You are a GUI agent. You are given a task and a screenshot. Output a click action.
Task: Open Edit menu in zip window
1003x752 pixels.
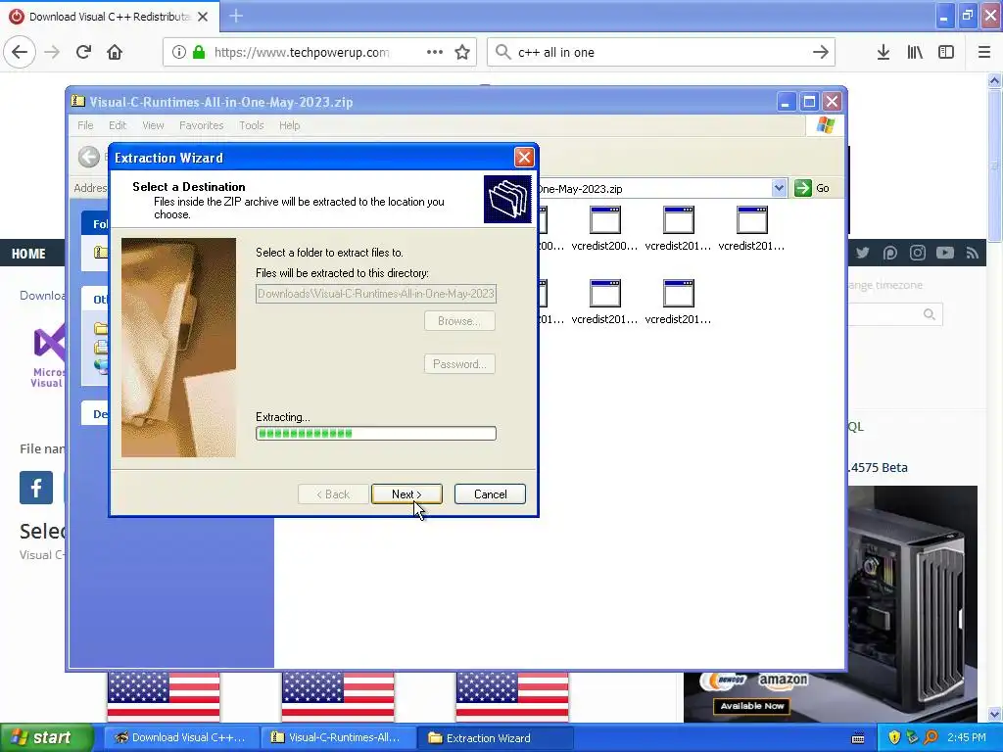click(118, 125)
